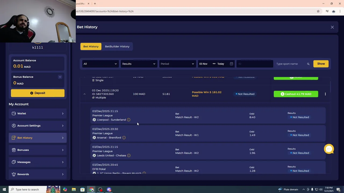Screen dimensions: 344x193
Task: Open the Chrome profile avatar
Action: click(334, 11)
